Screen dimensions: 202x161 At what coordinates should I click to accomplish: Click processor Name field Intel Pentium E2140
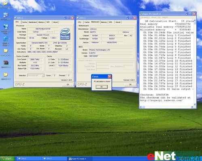[43, 29]
